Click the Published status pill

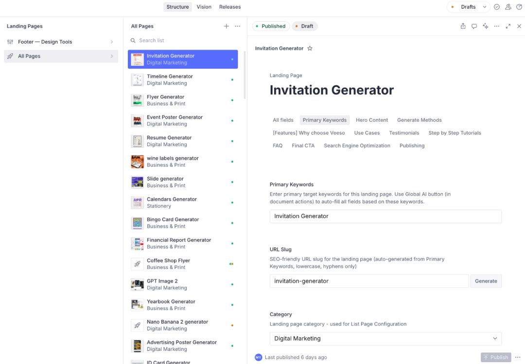pyautogui.click(x=271, y=26)
